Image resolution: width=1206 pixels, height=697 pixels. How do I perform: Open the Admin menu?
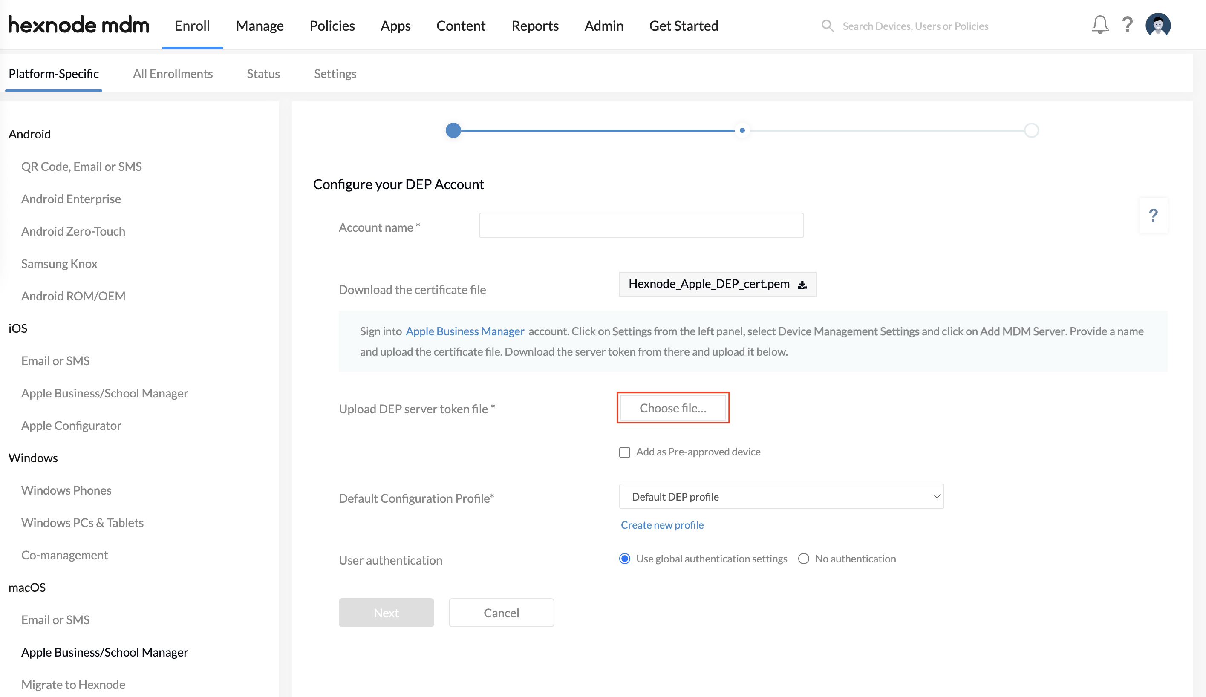pyautogui.click(x=604, y=26)
